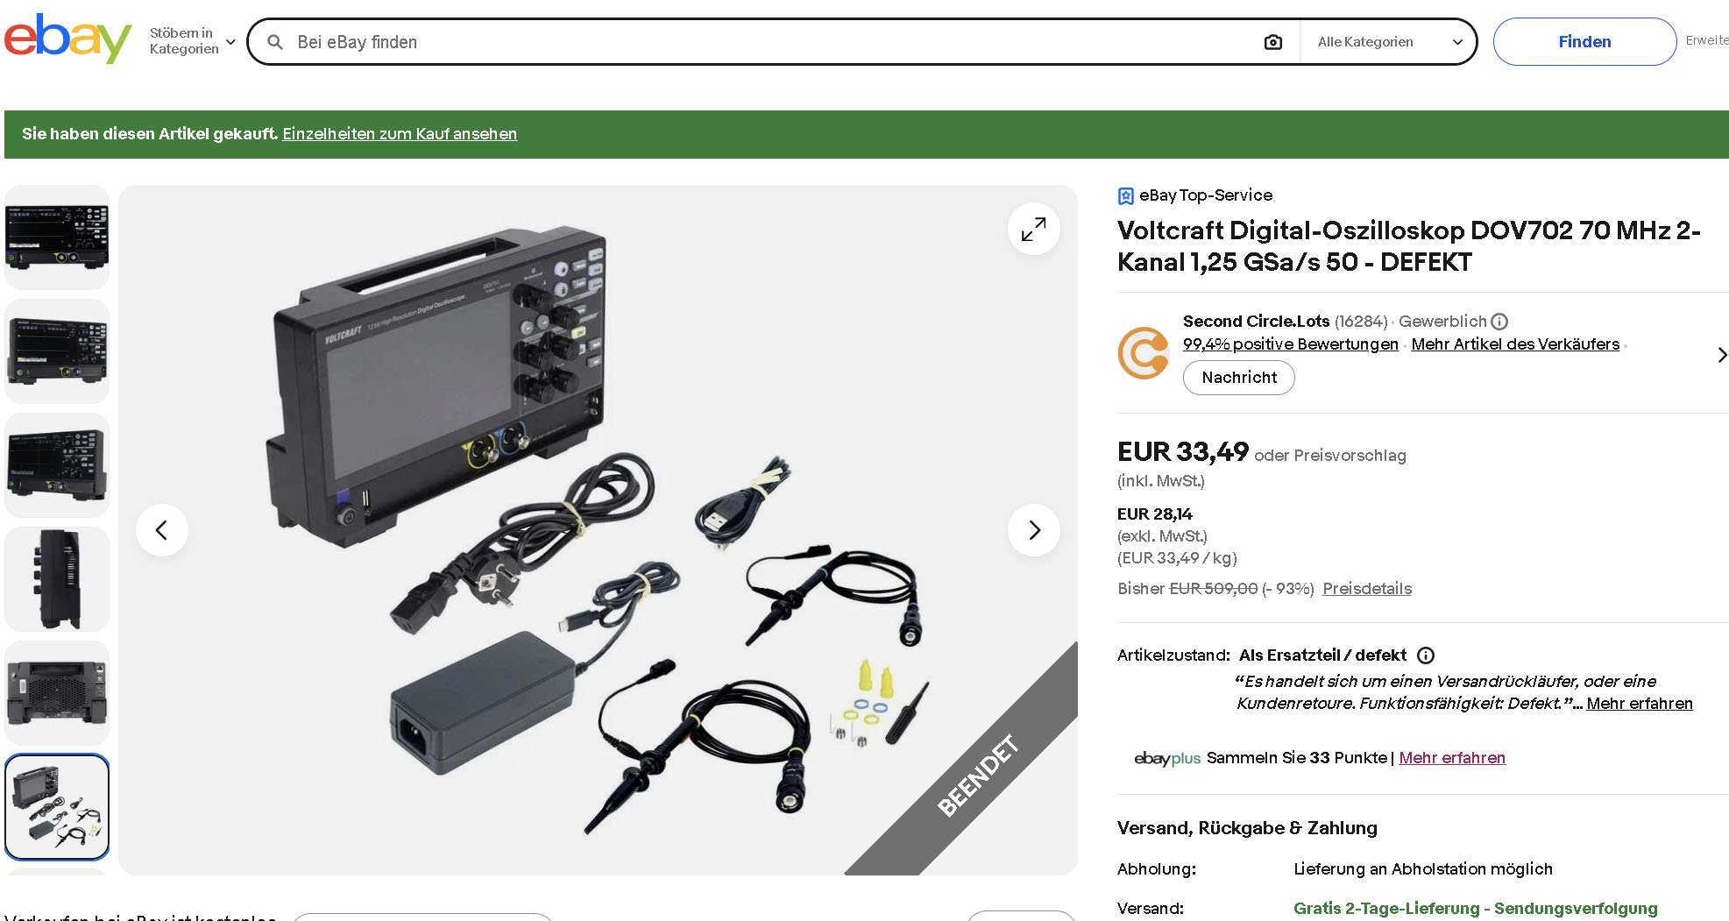Click the search magnifier icon
Viewport: 1729px width, 921px height.
(x=275, y=42)
